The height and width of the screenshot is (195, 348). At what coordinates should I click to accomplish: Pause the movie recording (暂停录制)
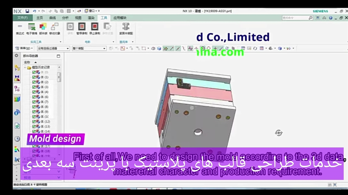click(x=82, y=29)
